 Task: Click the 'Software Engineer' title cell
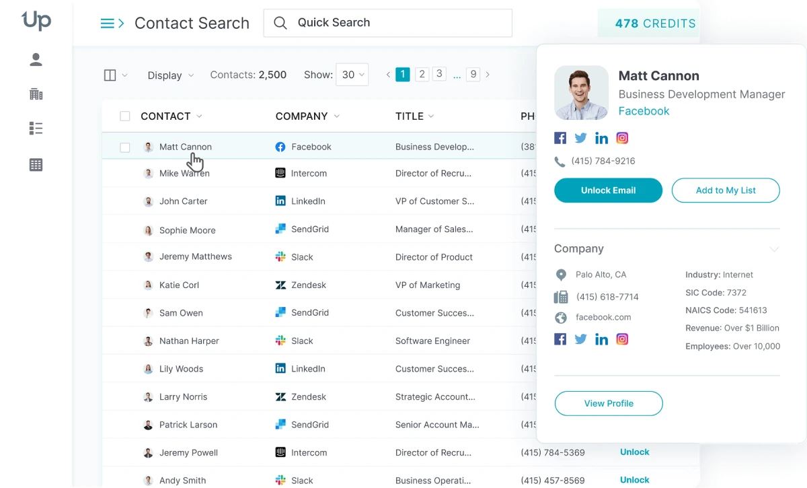[x=432, y=341]
